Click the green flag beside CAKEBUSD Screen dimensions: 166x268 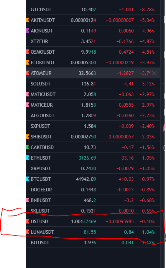pyautogui.click(x=28, y=147)
